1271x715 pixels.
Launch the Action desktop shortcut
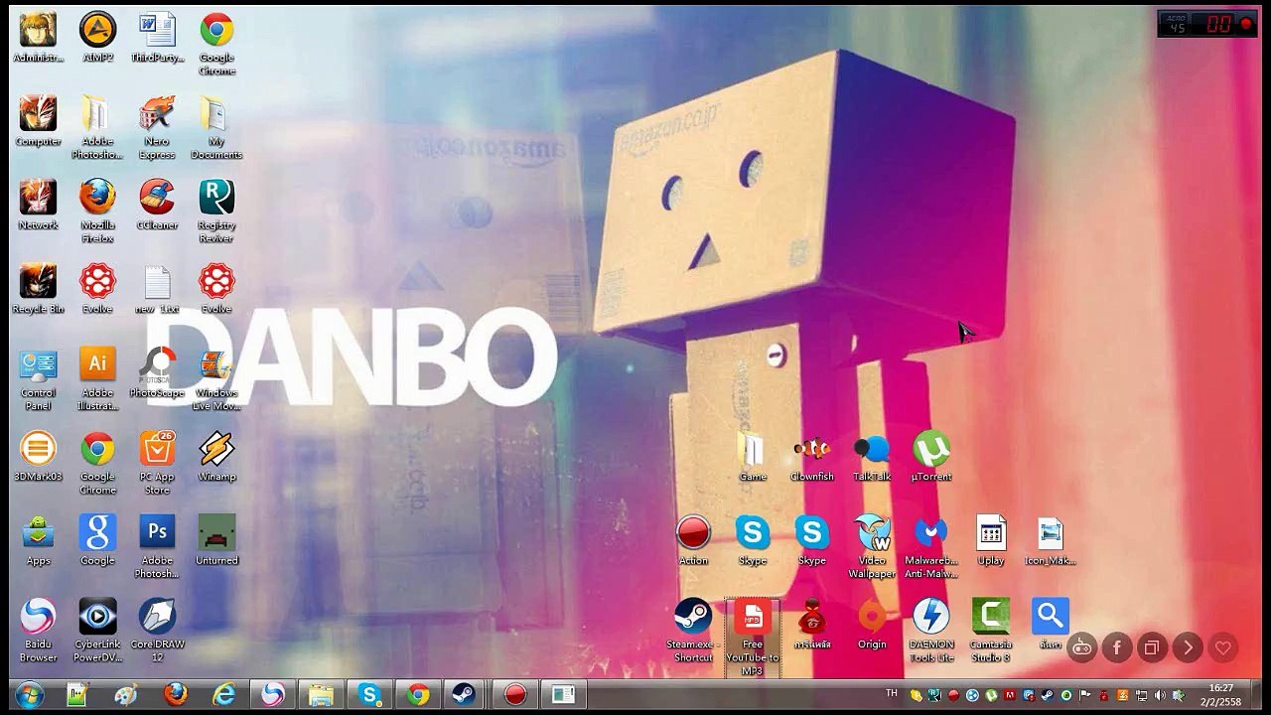693,540
